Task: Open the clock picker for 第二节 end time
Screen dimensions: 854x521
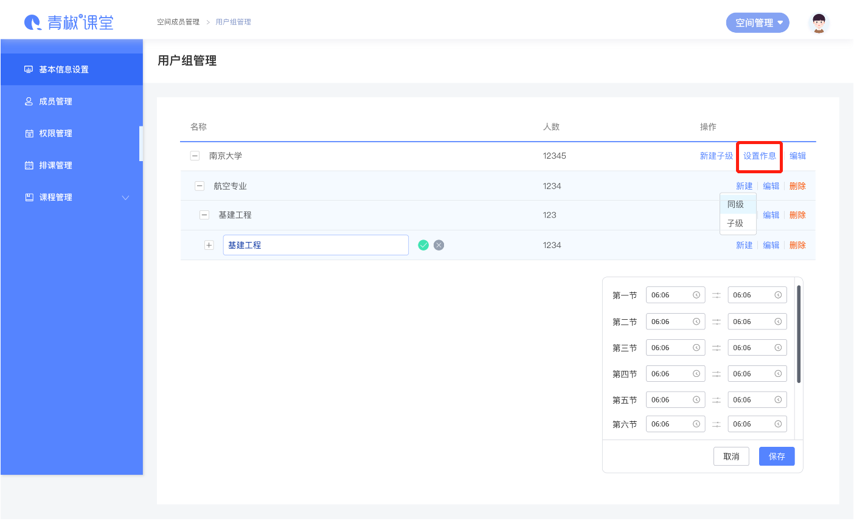Action: (778, 322)
